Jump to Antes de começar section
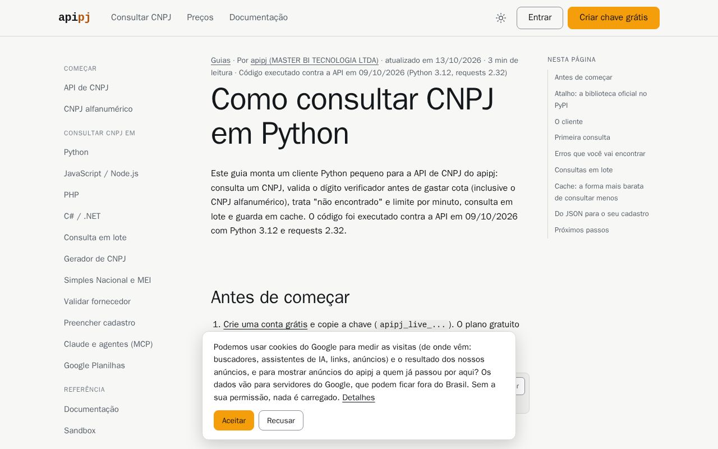This screenshot has width=718, height=449. [x=583, y=77]
